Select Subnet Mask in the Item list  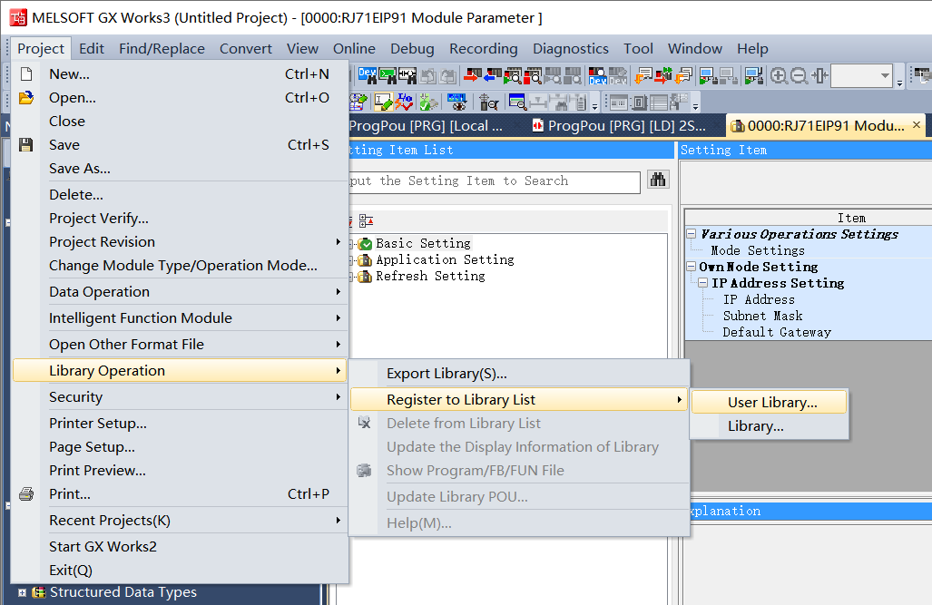click(762, 316)
